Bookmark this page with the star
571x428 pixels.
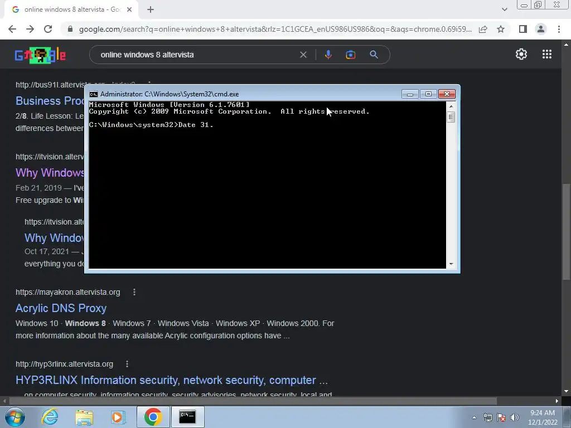coord(501,29)
